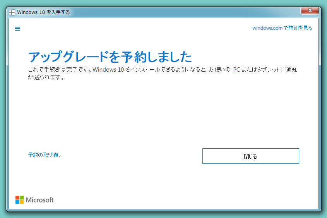Screen dimensions: 327x218
Task: Click the 閉じる button
Action: tap(250, 156)
